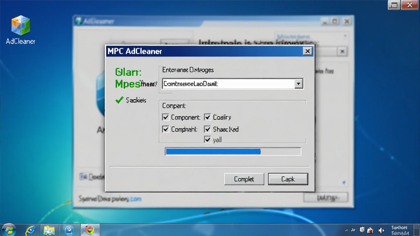The image size is (420, 236).
Task: Maximize the background AdCleaner window
Action: pyautogui.click(x=335, y=21)
